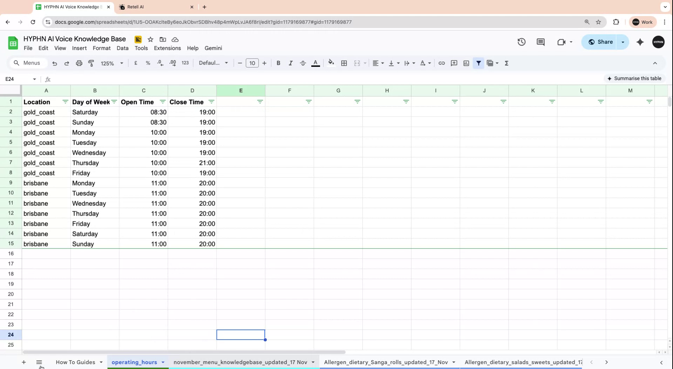Star the HYPHN AI Voice Knowledge Base spreadsheet
The image size is (673, 369).
point(150,40)
